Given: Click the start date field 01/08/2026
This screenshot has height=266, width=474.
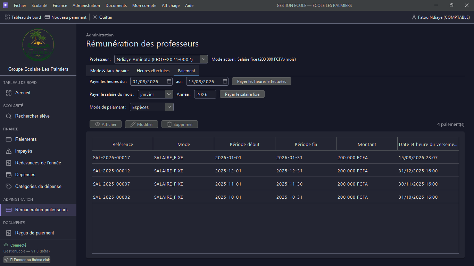Looking at the screenshot, I should [x=151, y=81].
